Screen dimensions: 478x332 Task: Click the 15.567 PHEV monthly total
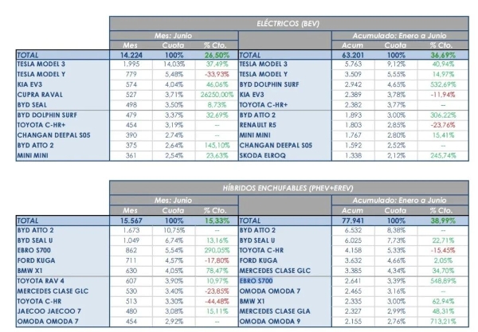pos(131,221)
